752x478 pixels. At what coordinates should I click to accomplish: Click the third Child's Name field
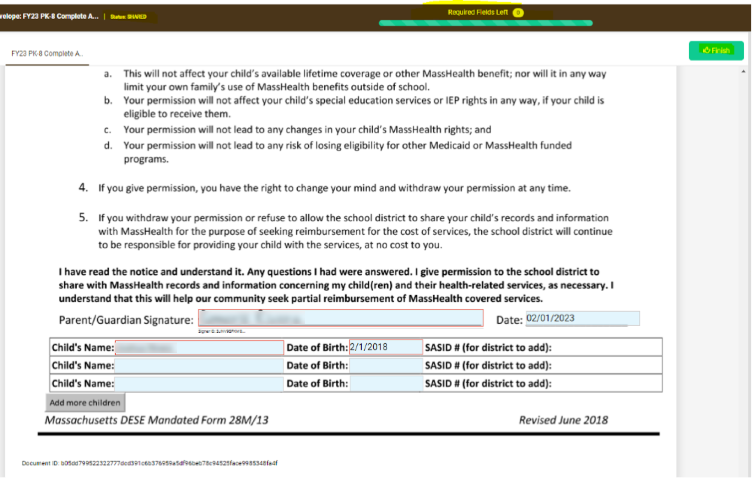click(199, 384)
